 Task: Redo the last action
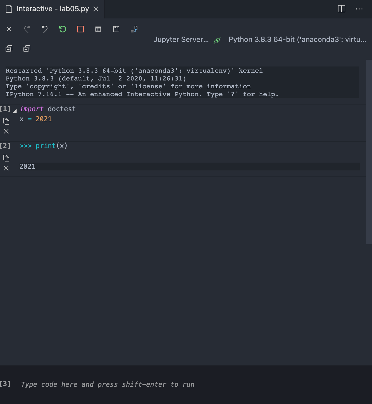pos(27,29)
